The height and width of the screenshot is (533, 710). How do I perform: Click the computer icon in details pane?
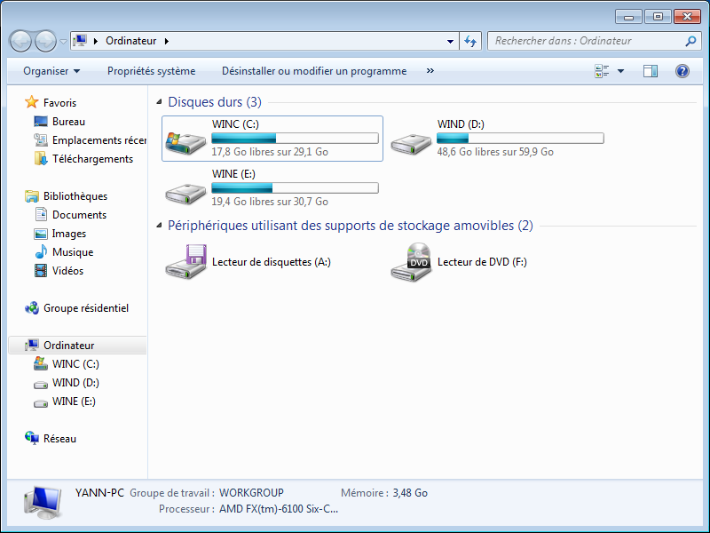point(43,502)
